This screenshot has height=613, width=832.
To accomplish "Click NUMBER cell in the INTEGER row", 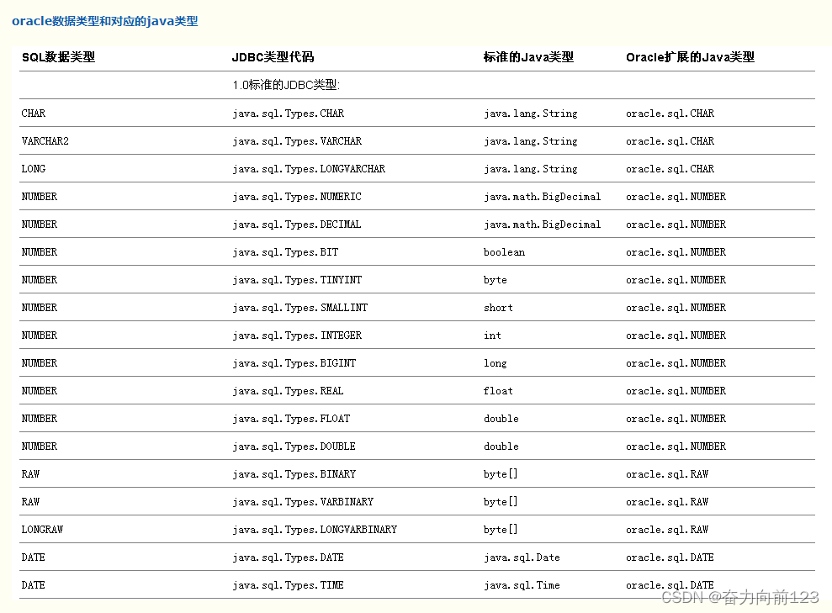I will click(40, 336).
